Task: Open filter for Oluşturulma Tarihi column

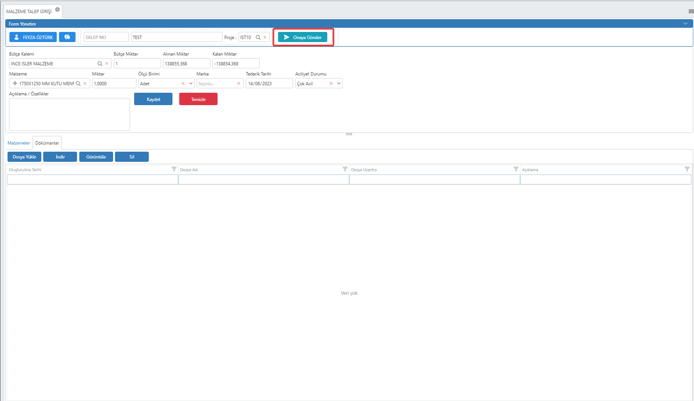Action: tap(174, 169)
